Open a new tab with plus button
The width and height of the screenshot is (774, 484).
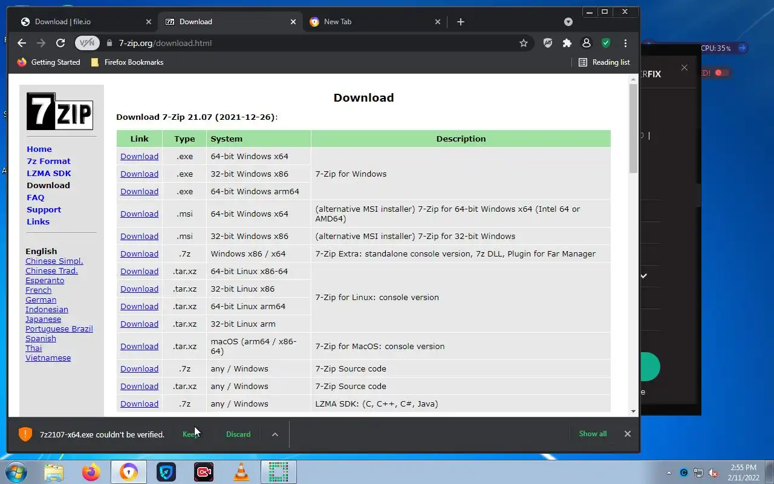click(x=461, y=22)
